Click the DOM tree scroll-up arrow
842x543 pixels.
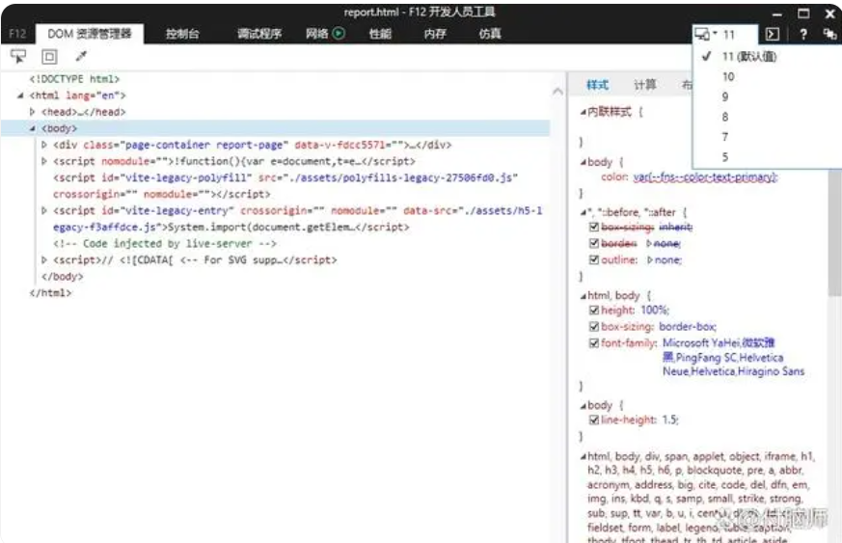click(557, 92)
